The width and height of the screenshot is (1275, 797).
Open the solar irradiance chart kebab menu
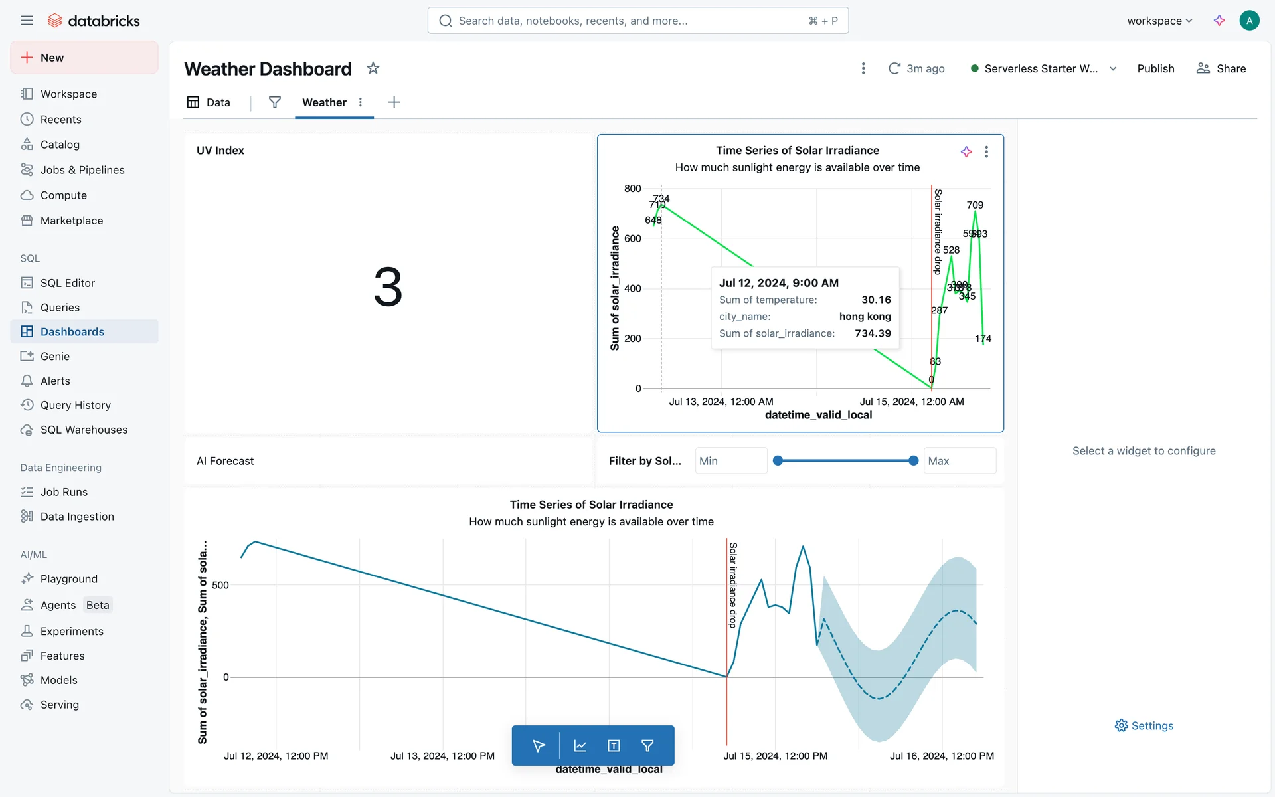click(x=986, y=152)
